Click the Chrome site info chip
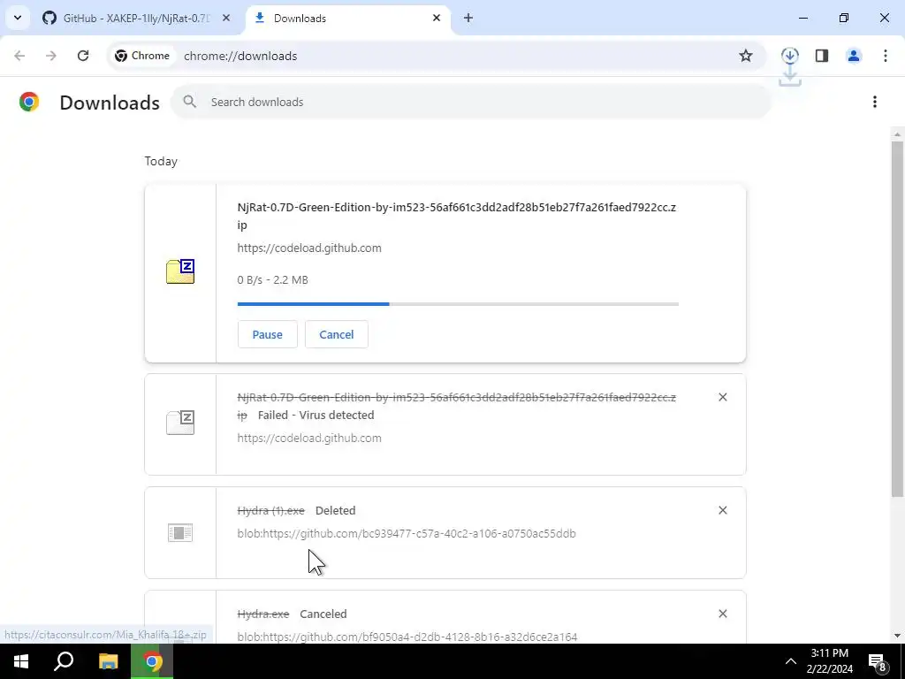Screen dimensions: 905x679 [142, 56]
